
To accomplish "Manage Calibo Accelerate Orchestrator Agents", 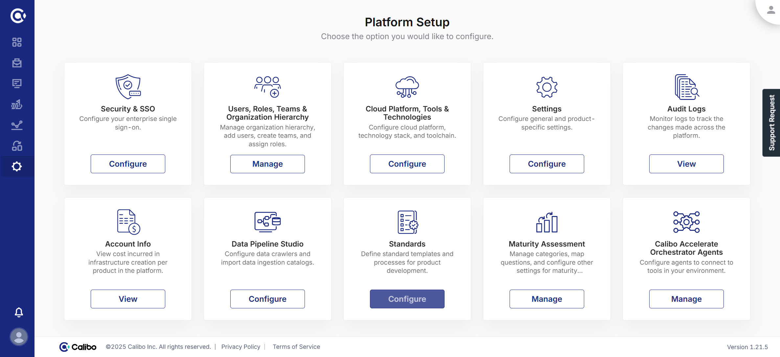I will click(x=686, y=299).
